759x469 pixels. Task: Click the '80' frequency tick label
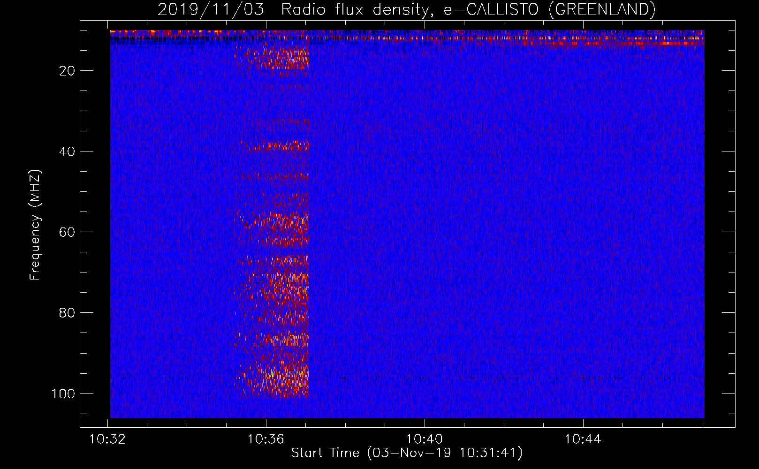(67, 313)
